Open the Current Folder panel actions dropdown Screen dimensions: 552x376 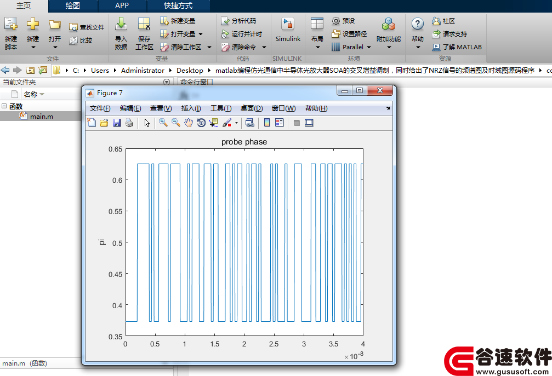tap(167, 82)
